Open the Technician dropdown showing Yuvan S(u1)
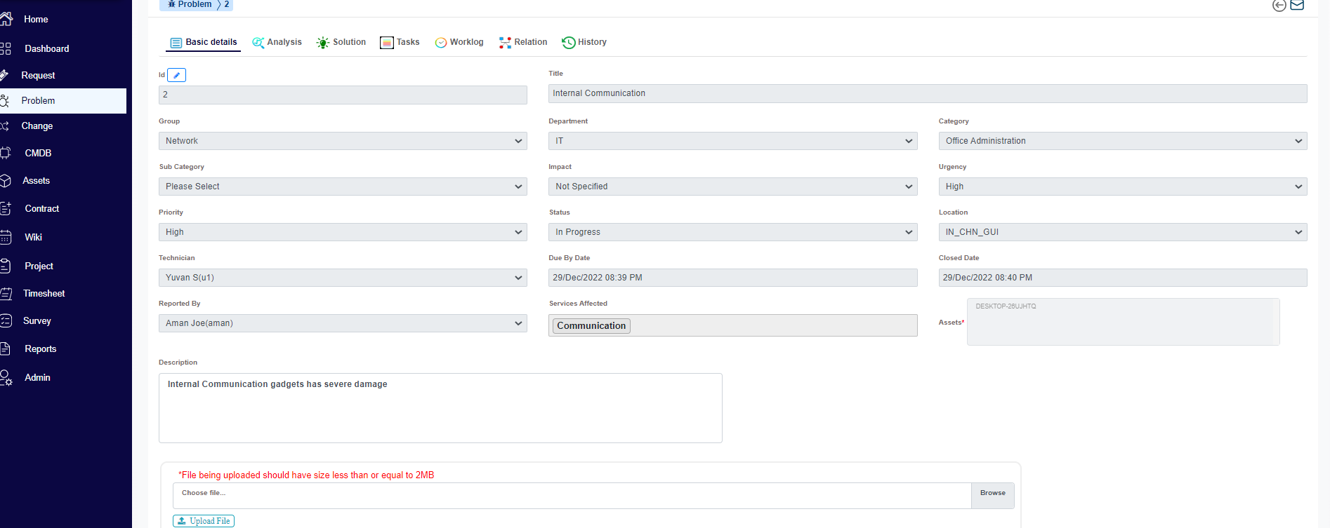The width and height of the screenshot is (1330, 528). pos(343,278)
